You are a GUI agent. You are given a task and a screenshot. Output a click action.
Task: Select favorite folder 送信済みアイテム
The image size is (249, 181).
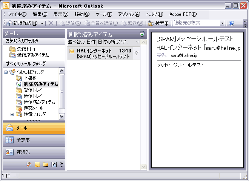coord(29,55)
